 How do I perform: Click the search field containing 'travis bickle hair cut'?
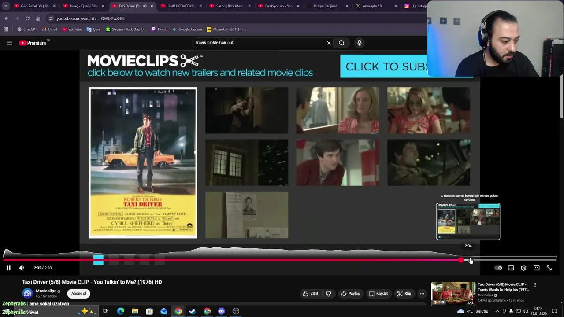coord(260,43)
